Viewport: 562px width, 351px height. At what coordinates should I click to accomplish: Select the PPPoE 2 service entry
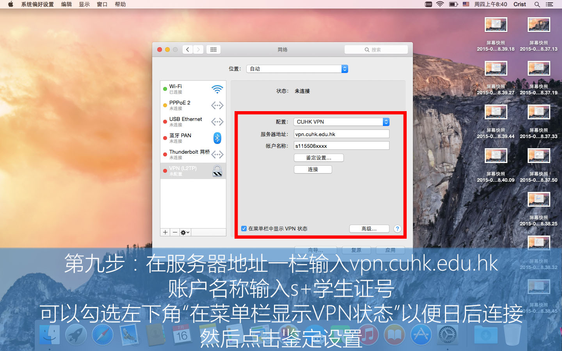pyautogui.click(x=193, y=105)
